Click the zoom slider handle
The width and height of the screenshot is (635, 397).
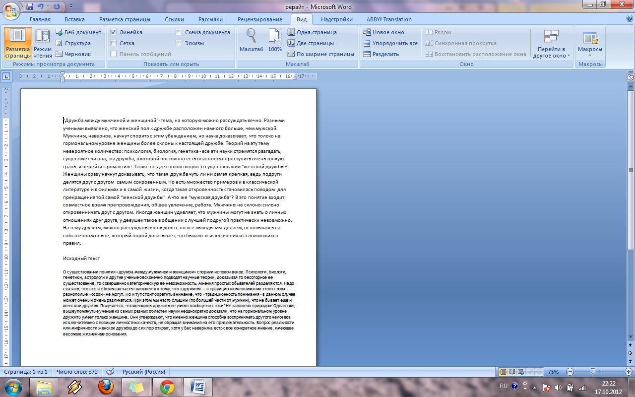(x=593, y=372)
